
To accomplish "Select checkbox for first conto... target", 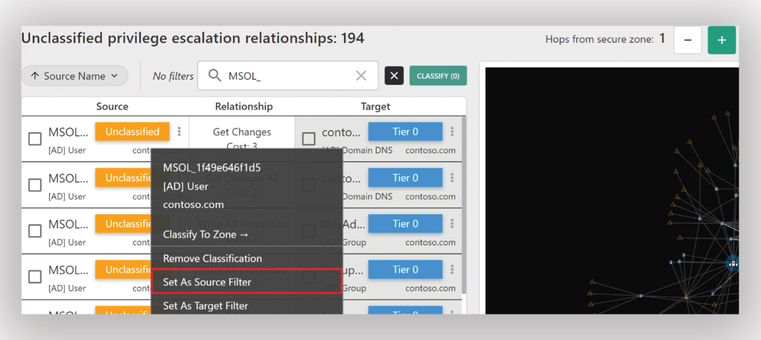I will click(x=308, y=139).
